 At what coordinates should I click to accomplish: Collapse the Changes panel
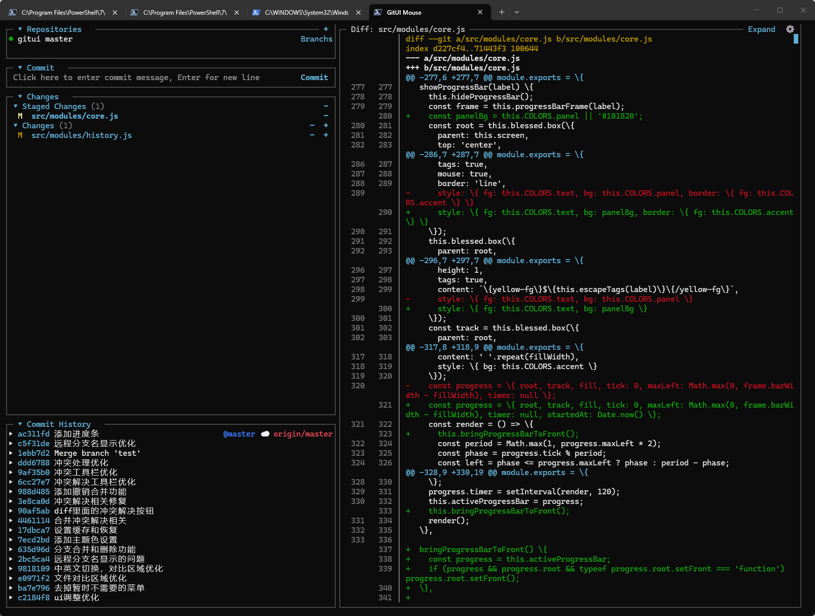point(20,97)
